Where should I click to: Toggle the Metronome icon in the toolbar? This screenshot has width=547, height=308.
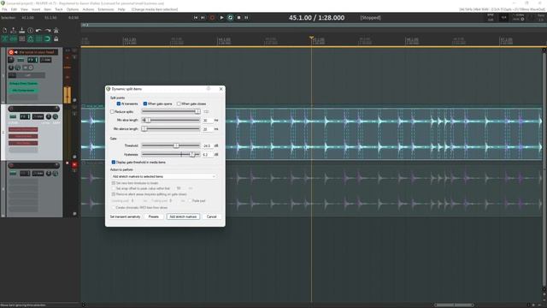[56, 31]
